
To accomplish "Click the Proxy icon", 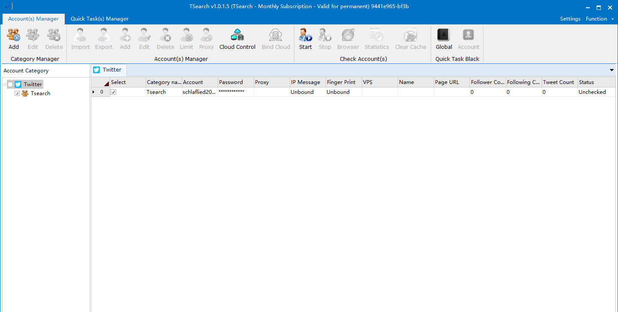I will point(207,35).
